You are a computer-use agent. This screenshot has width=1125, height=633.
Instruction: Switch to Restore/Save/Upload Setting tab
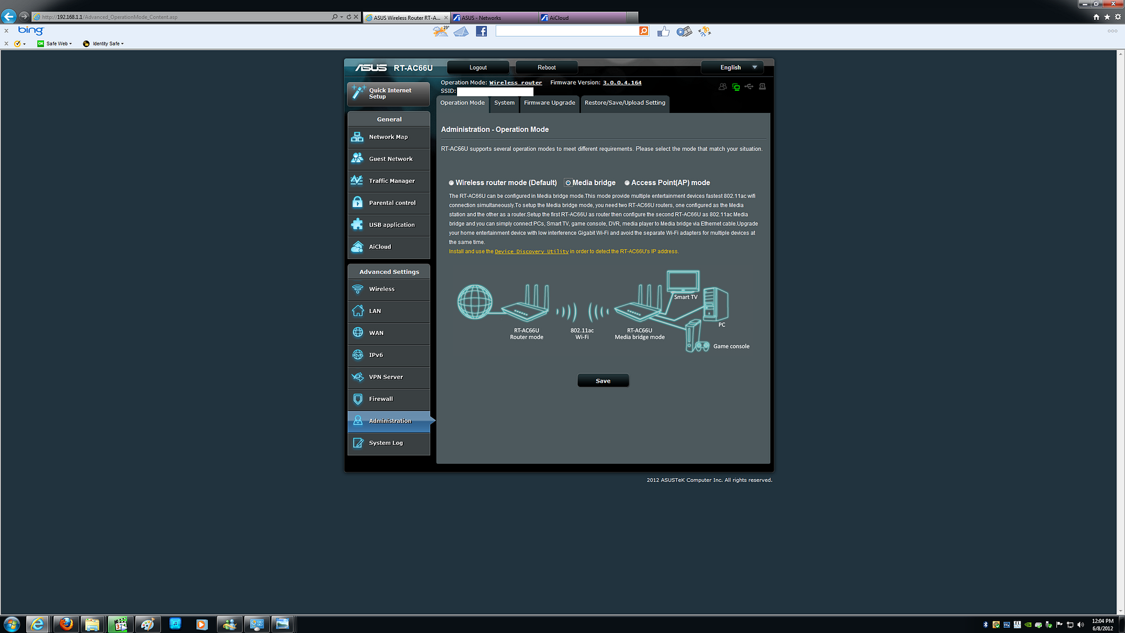pyautogui.click(x=625, y=103)
